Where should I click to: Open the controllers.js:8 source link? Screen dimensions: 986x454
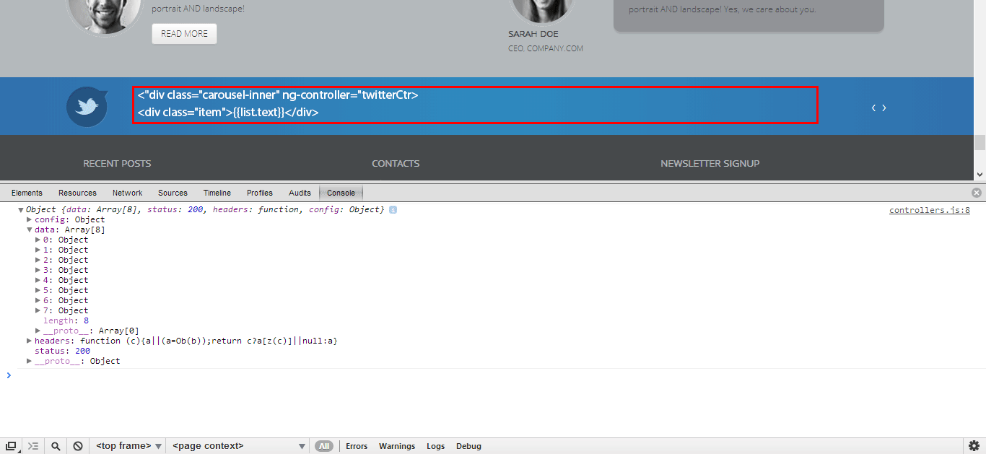point(929,209)
